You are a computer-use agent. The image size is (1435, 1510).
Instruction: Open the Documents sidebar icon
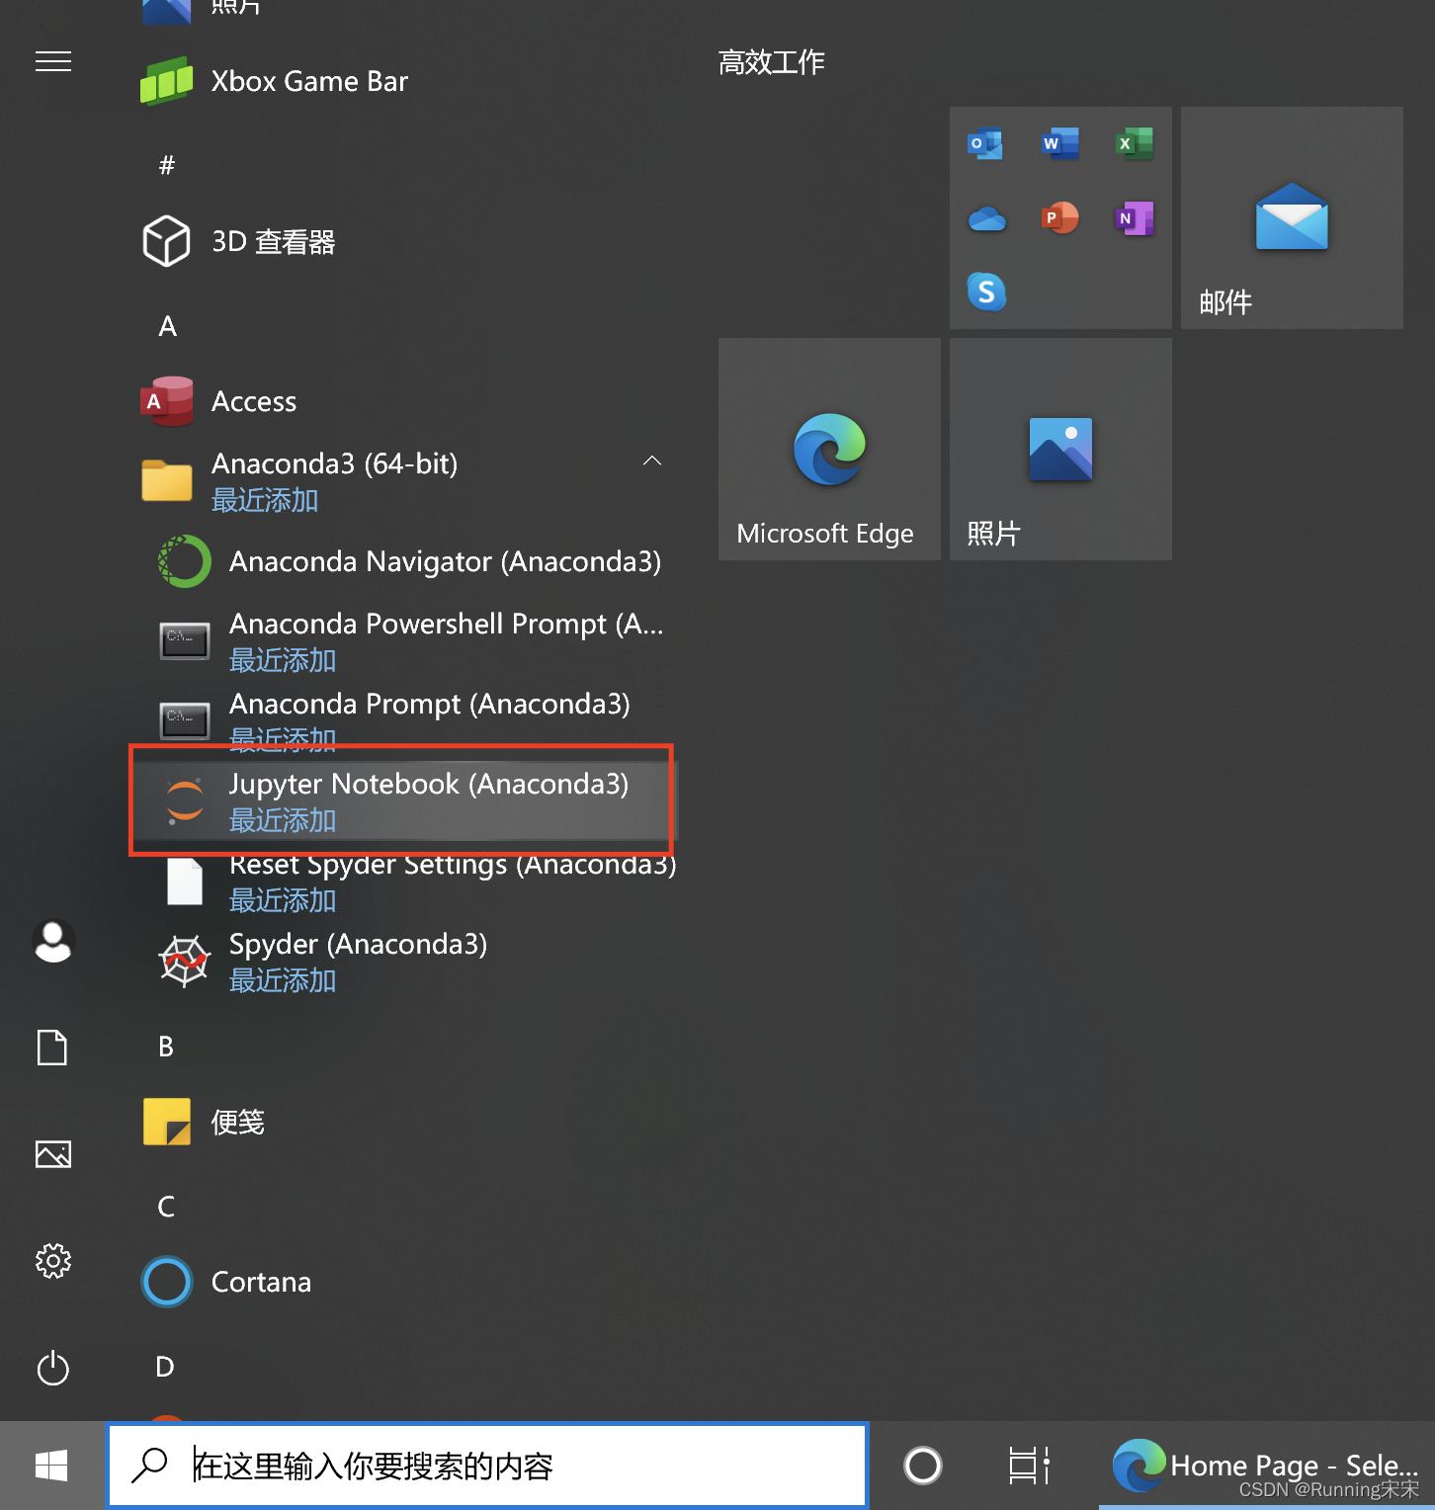(x=53, y=1048)
